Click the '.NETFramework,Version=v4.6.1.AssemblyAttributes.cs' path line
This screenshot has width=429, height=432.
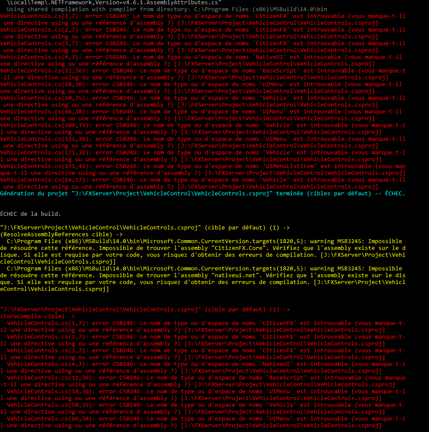point(114,3)
